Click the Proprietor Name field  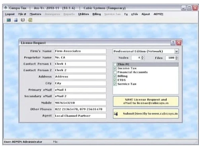click(x=80, y=58)
